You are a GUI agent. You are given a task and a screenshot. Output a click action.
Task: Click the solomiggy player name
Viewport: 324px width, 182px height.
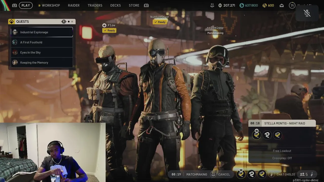click(x=215, y=28)
